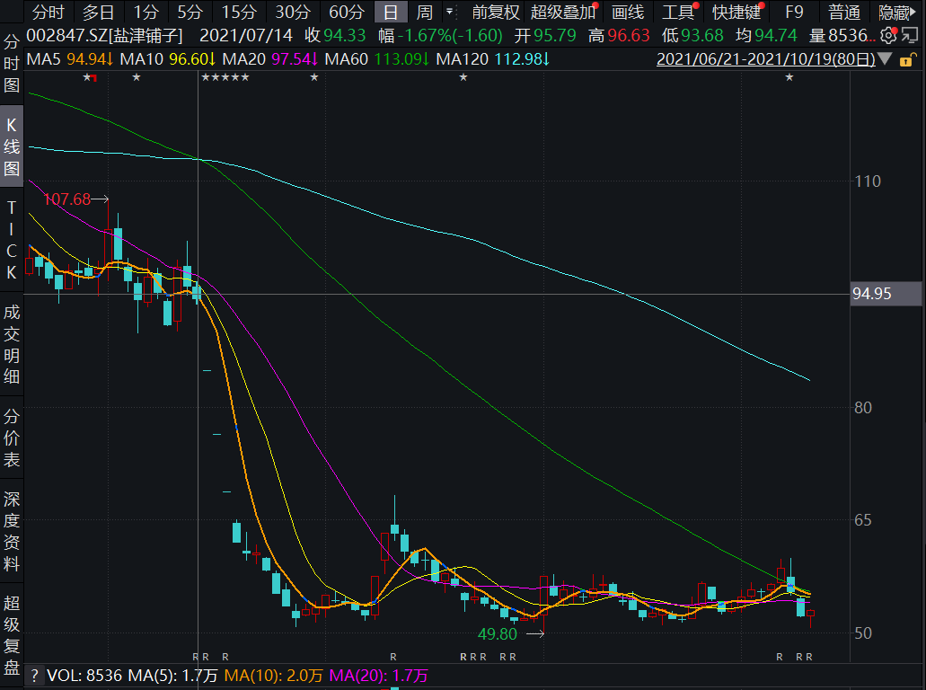Click the volume indicator help question mark
Image resolution: width=926 pixels, height=690 pixels.
[x=33, y=676]
